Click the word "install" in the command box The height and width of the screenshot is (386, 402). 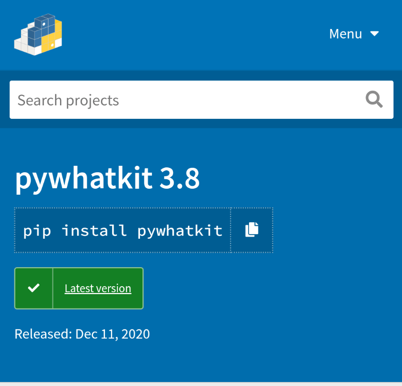(94, 230)
